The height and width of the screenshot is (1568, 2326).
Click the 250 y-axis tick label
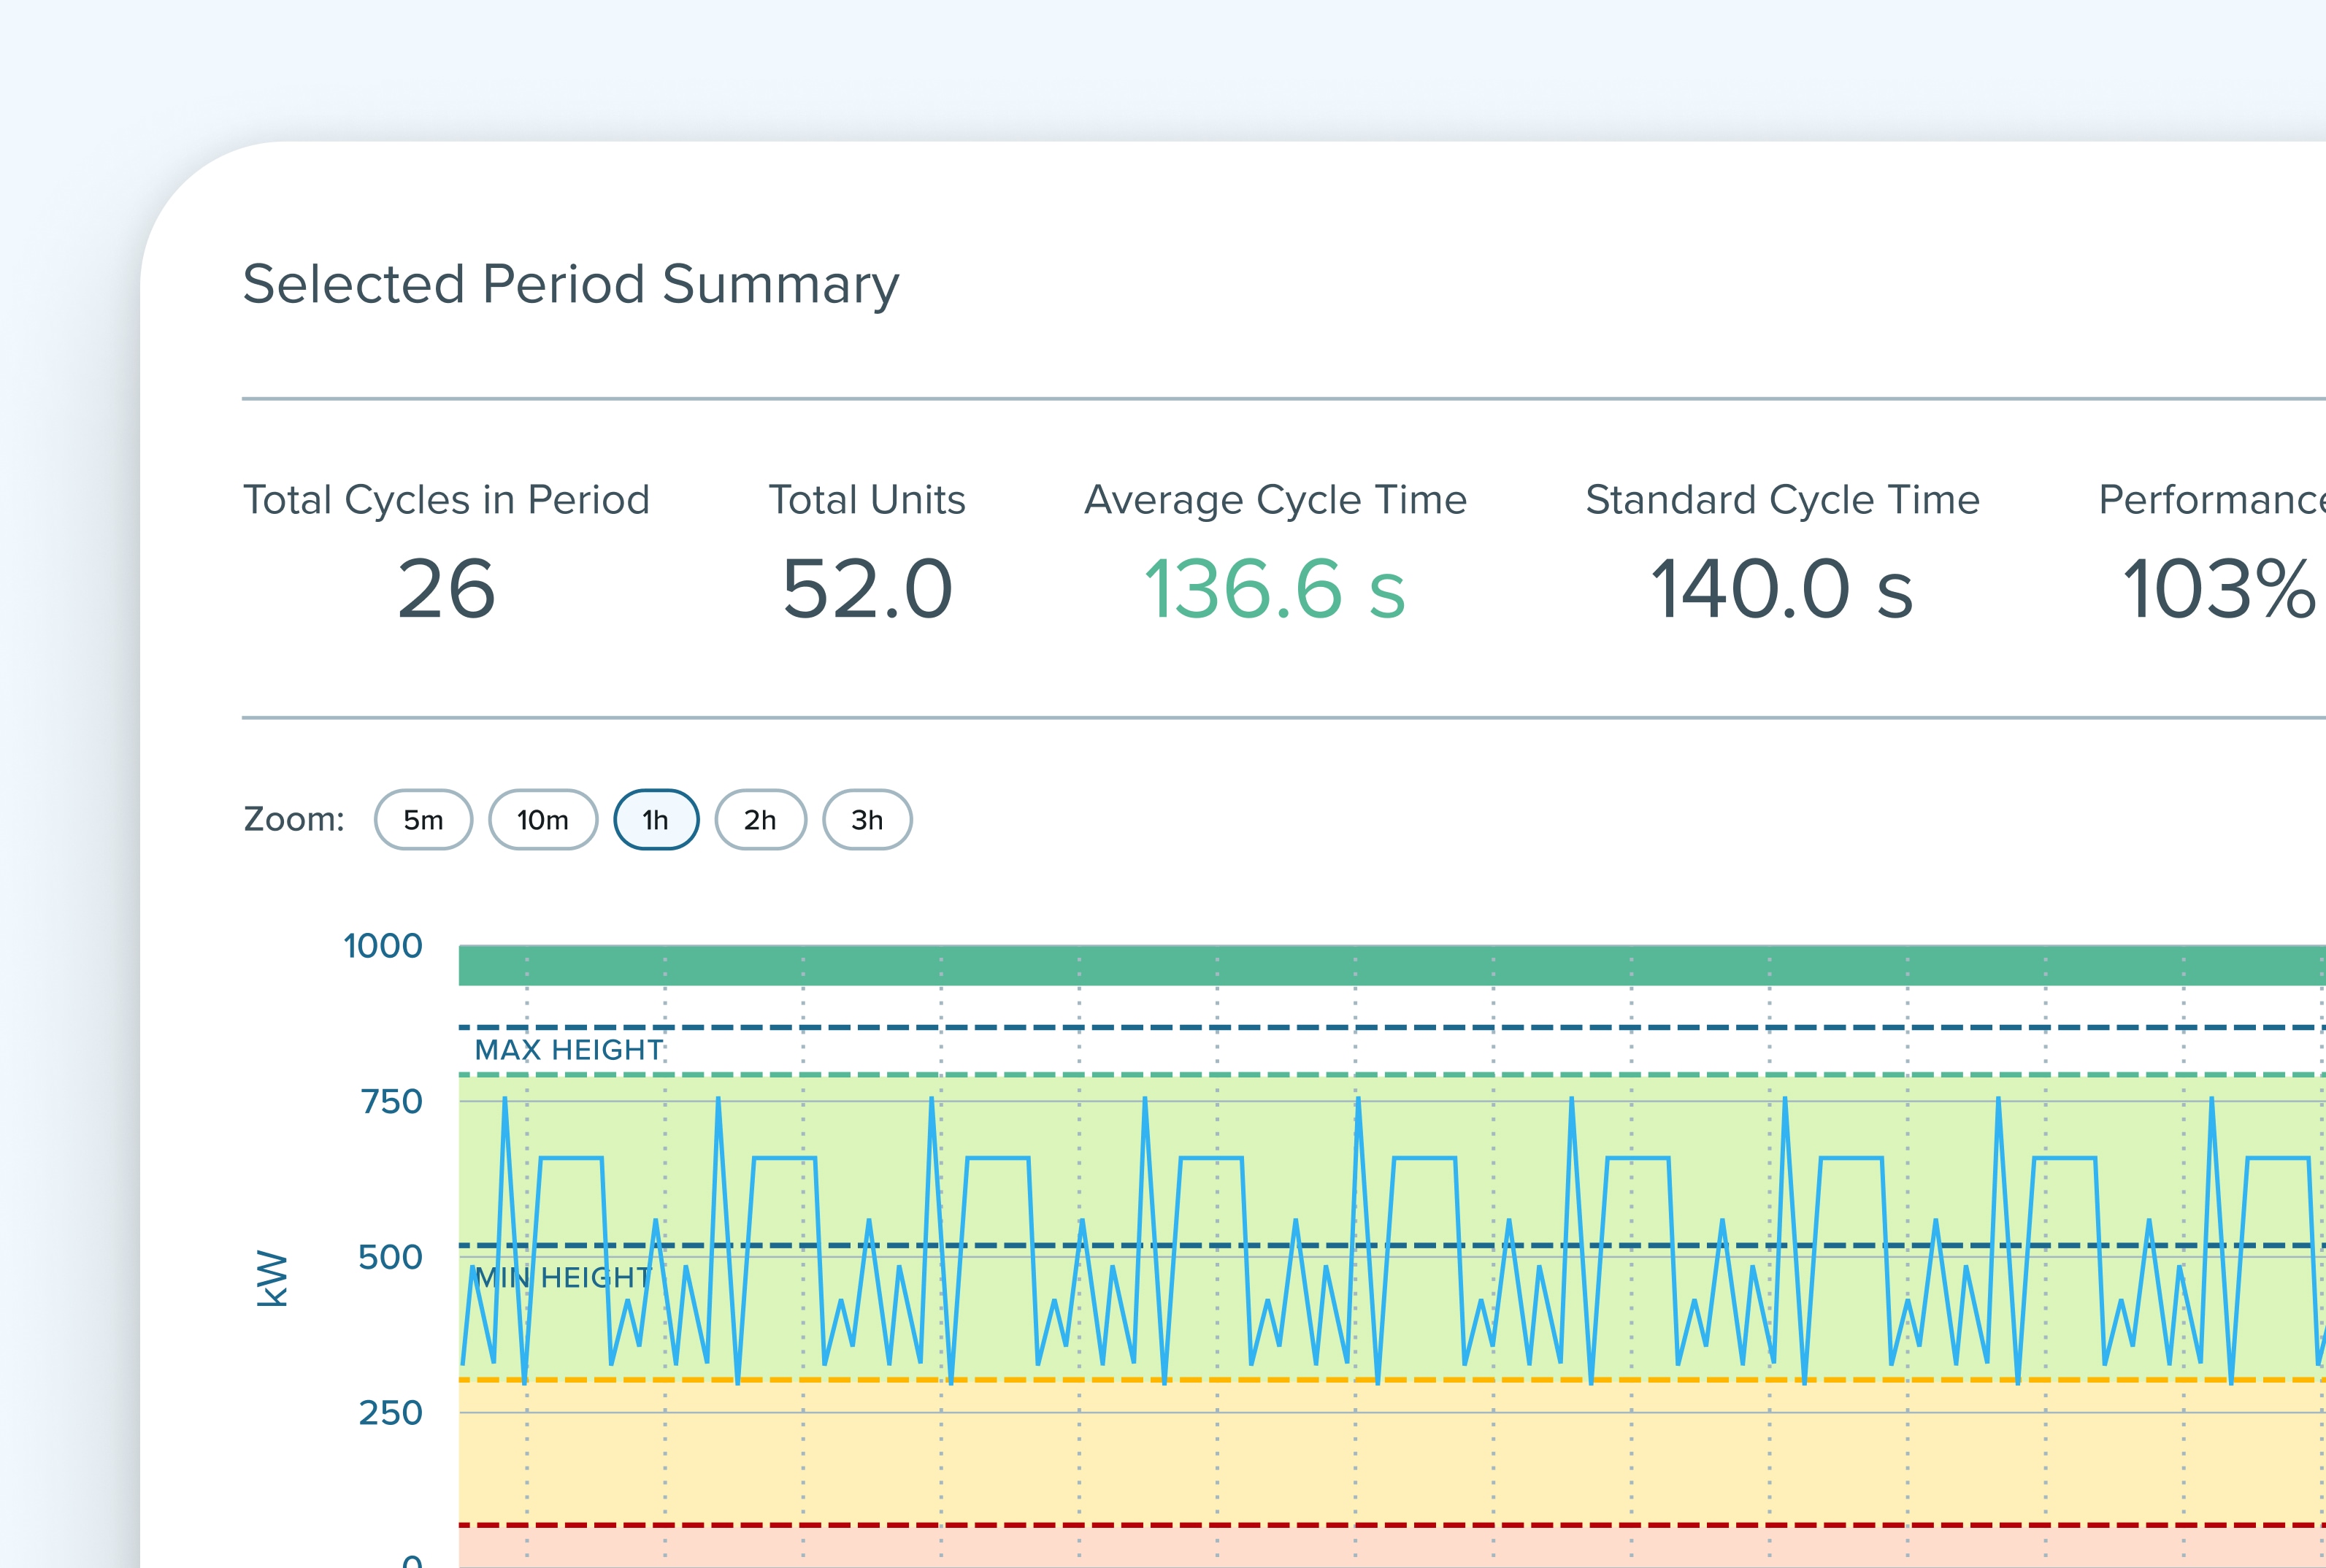pyautogui.click(x=391, y=1413)
